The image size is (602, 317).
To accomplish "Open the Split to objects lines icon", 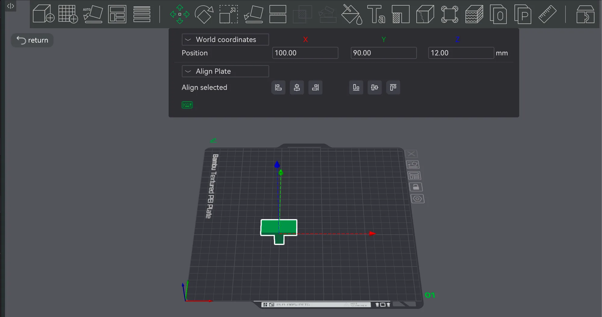I will (142, 14).
